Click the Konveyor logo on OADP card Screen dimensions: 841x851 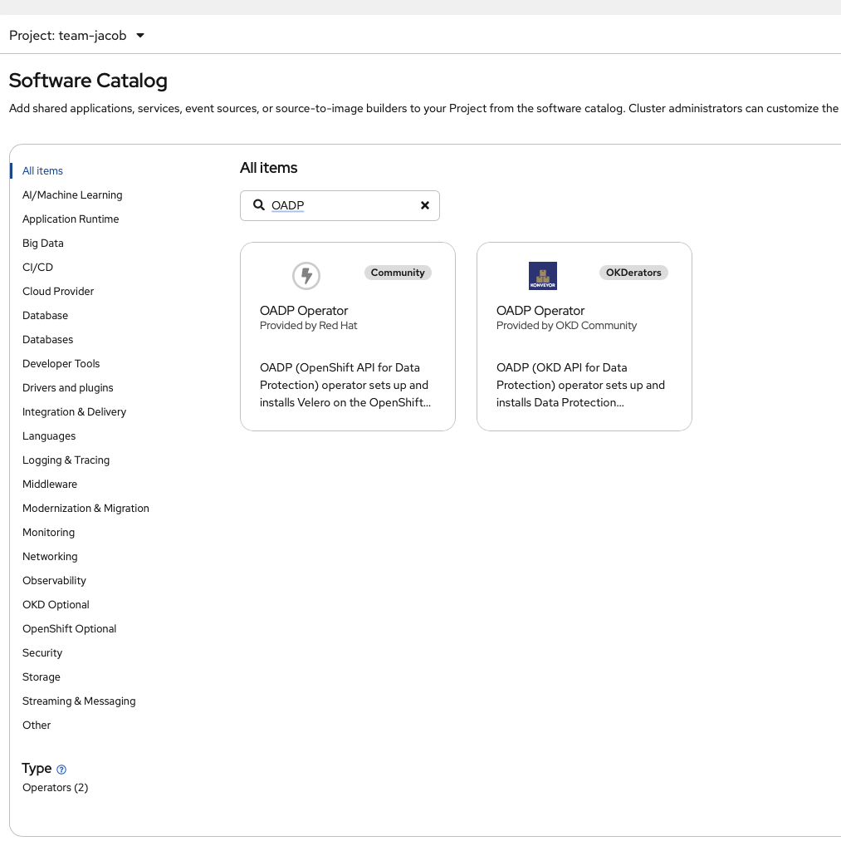(543, 275)
